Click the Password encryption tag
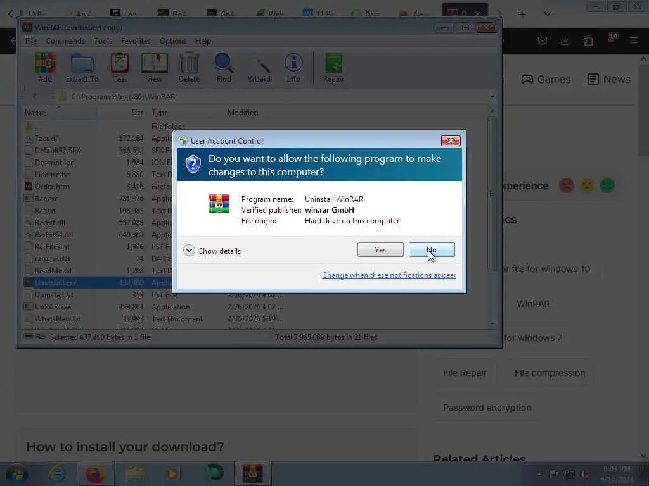The width and height of the screenshot is (649, 486). point(487,408)
